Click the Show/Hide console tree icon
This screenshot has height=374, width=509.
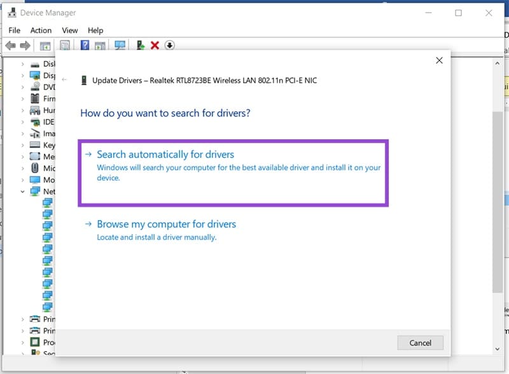tap(45, 46)
